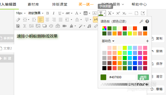The image size is (166, 95).
Task: Toggle italic formatting
Action: click(53, 13)
